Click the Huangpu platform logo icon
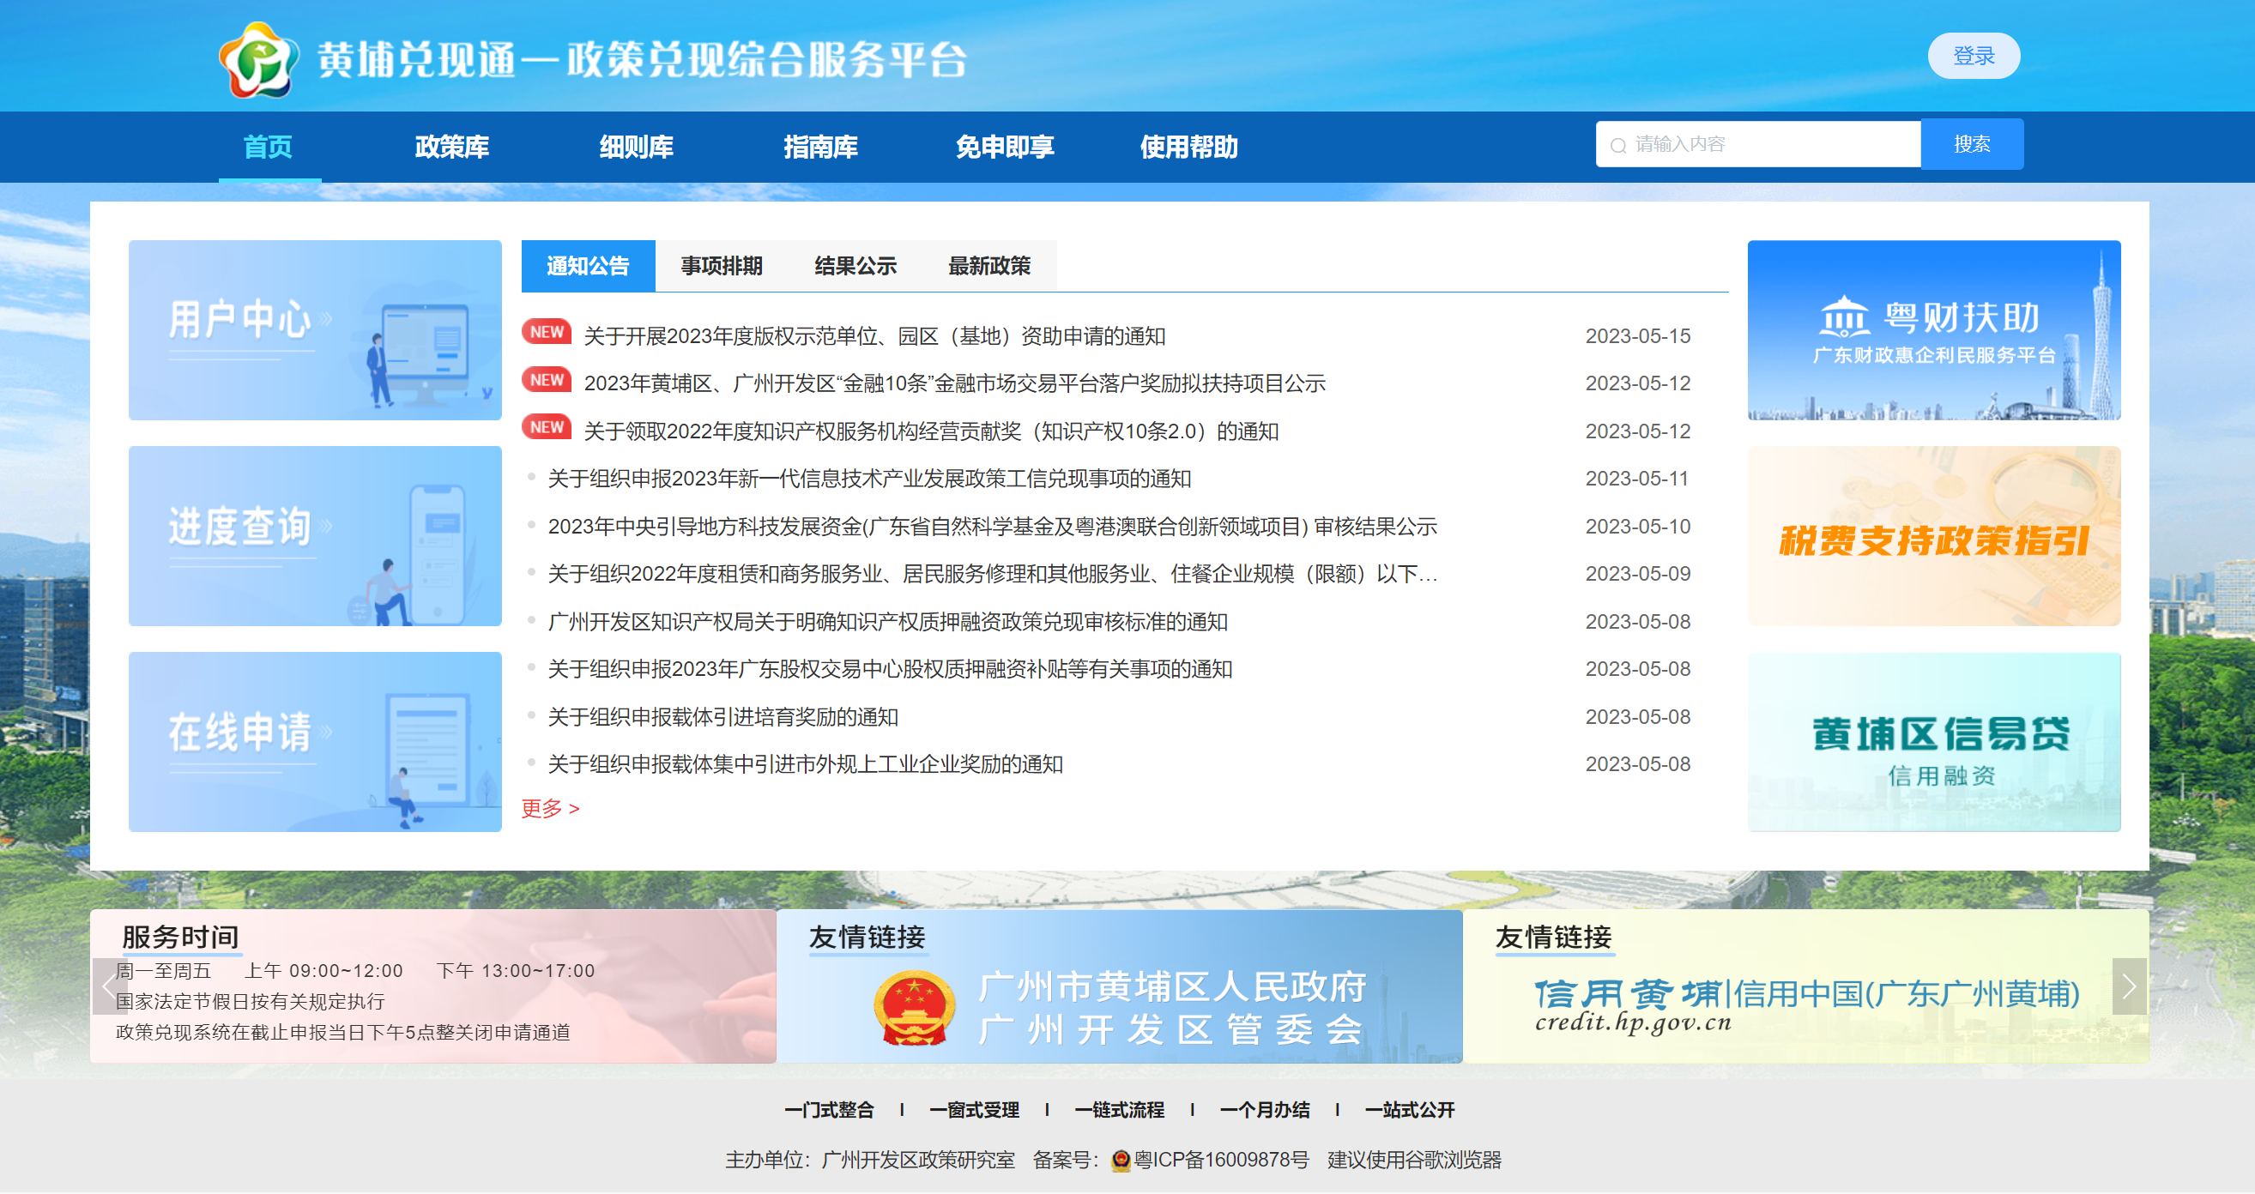This screenshot has height=1194, width=2255. pos(258,59)
